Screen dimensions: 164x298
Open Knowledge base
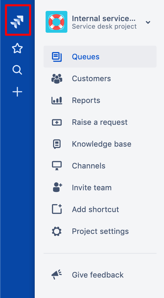coord(102,144)
